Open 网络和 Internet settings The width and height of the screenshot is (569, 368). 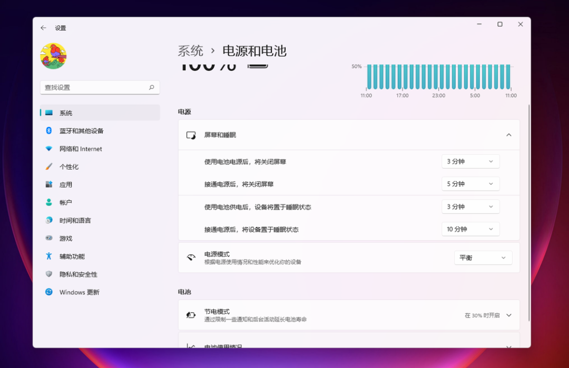coord(100,148)
